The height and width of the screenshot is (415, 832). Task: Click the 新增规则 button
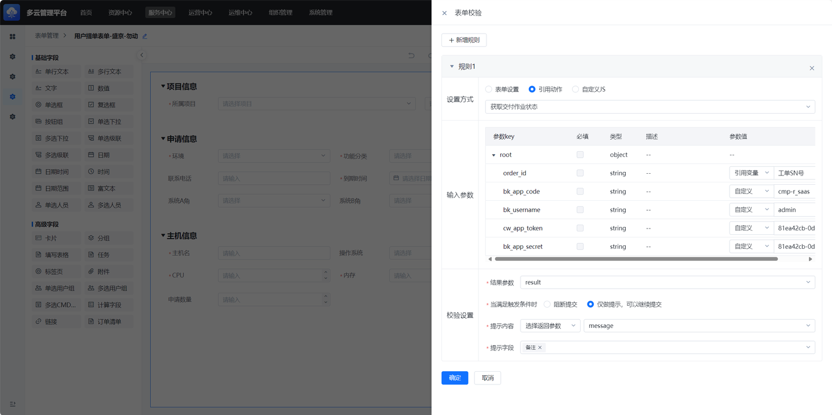[464, 40]
